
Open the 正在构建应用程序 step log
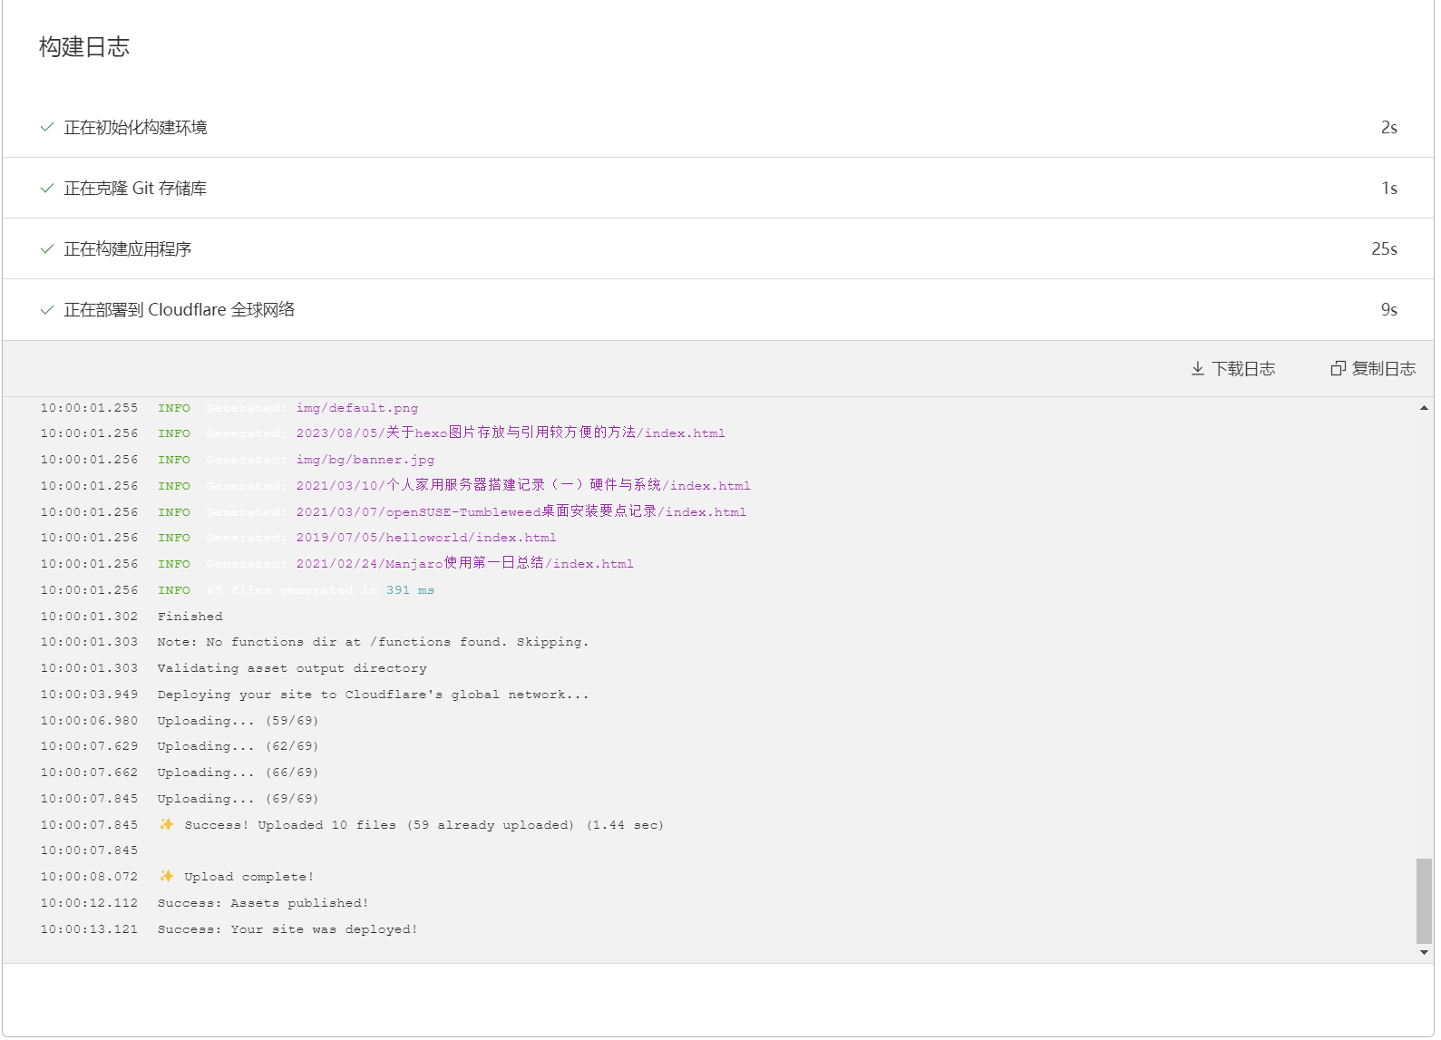128,249
